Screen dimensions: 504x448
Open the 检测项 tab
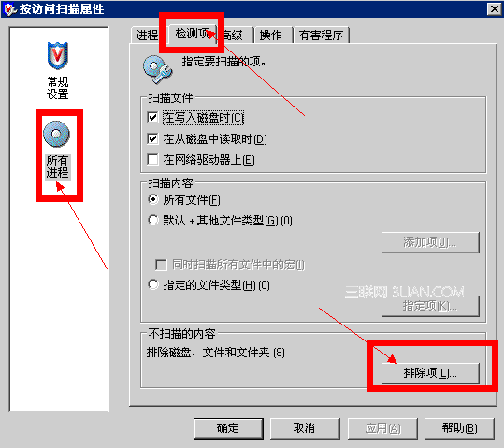(x=193, y=34)
